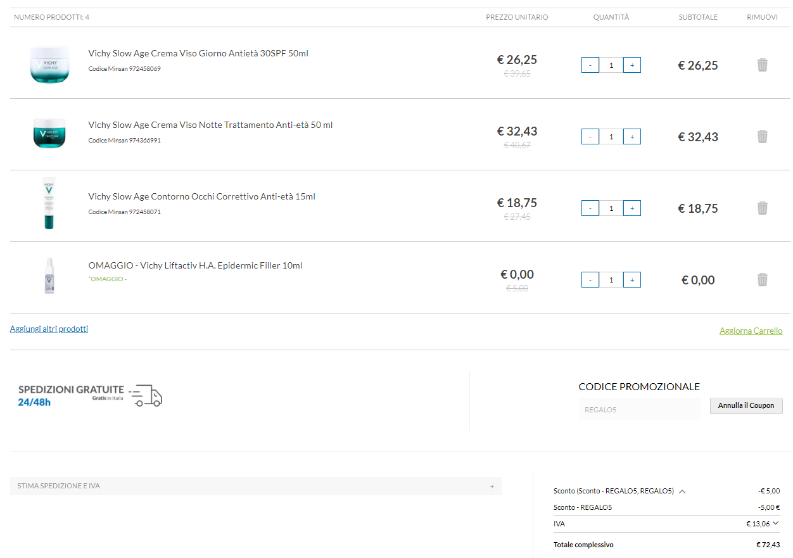Open the Vichy Slow Age Crema Notte title
This screenshot has width=793, height=558.
(210, 125)
